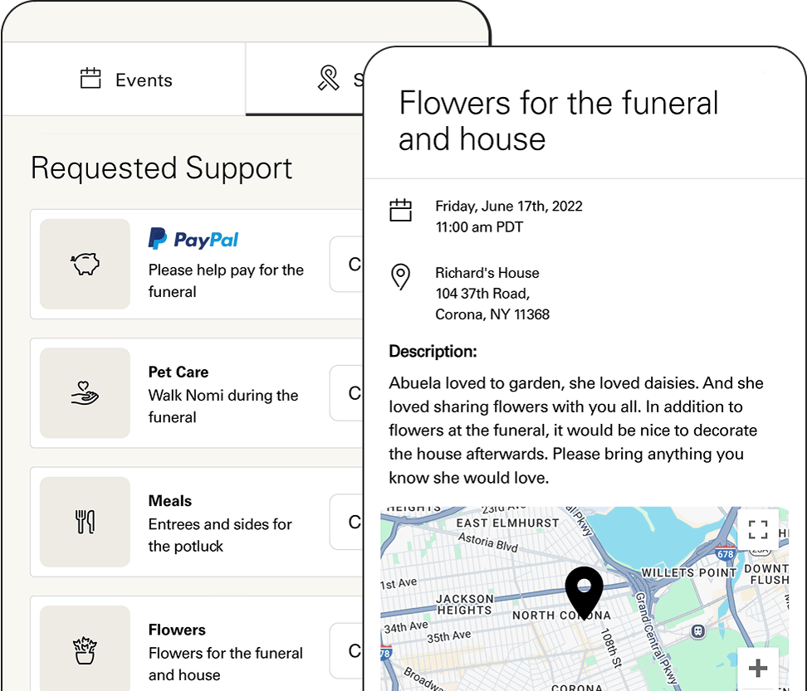The width and height of the screenshot is (807, 691).
Task: Click the Flowers plant pot icon
Action: (x=85, y=650)
